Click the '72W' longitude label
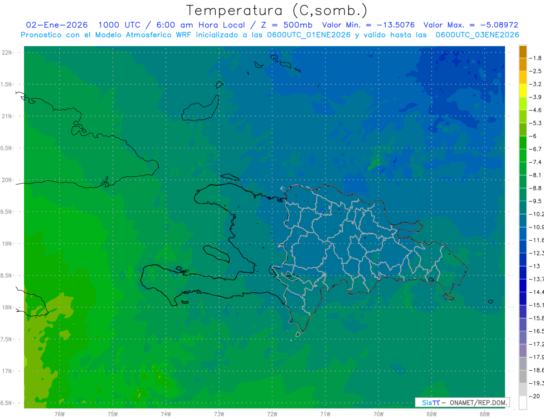The height and width of the screenshot is (420, 544). tap(272, 414)
